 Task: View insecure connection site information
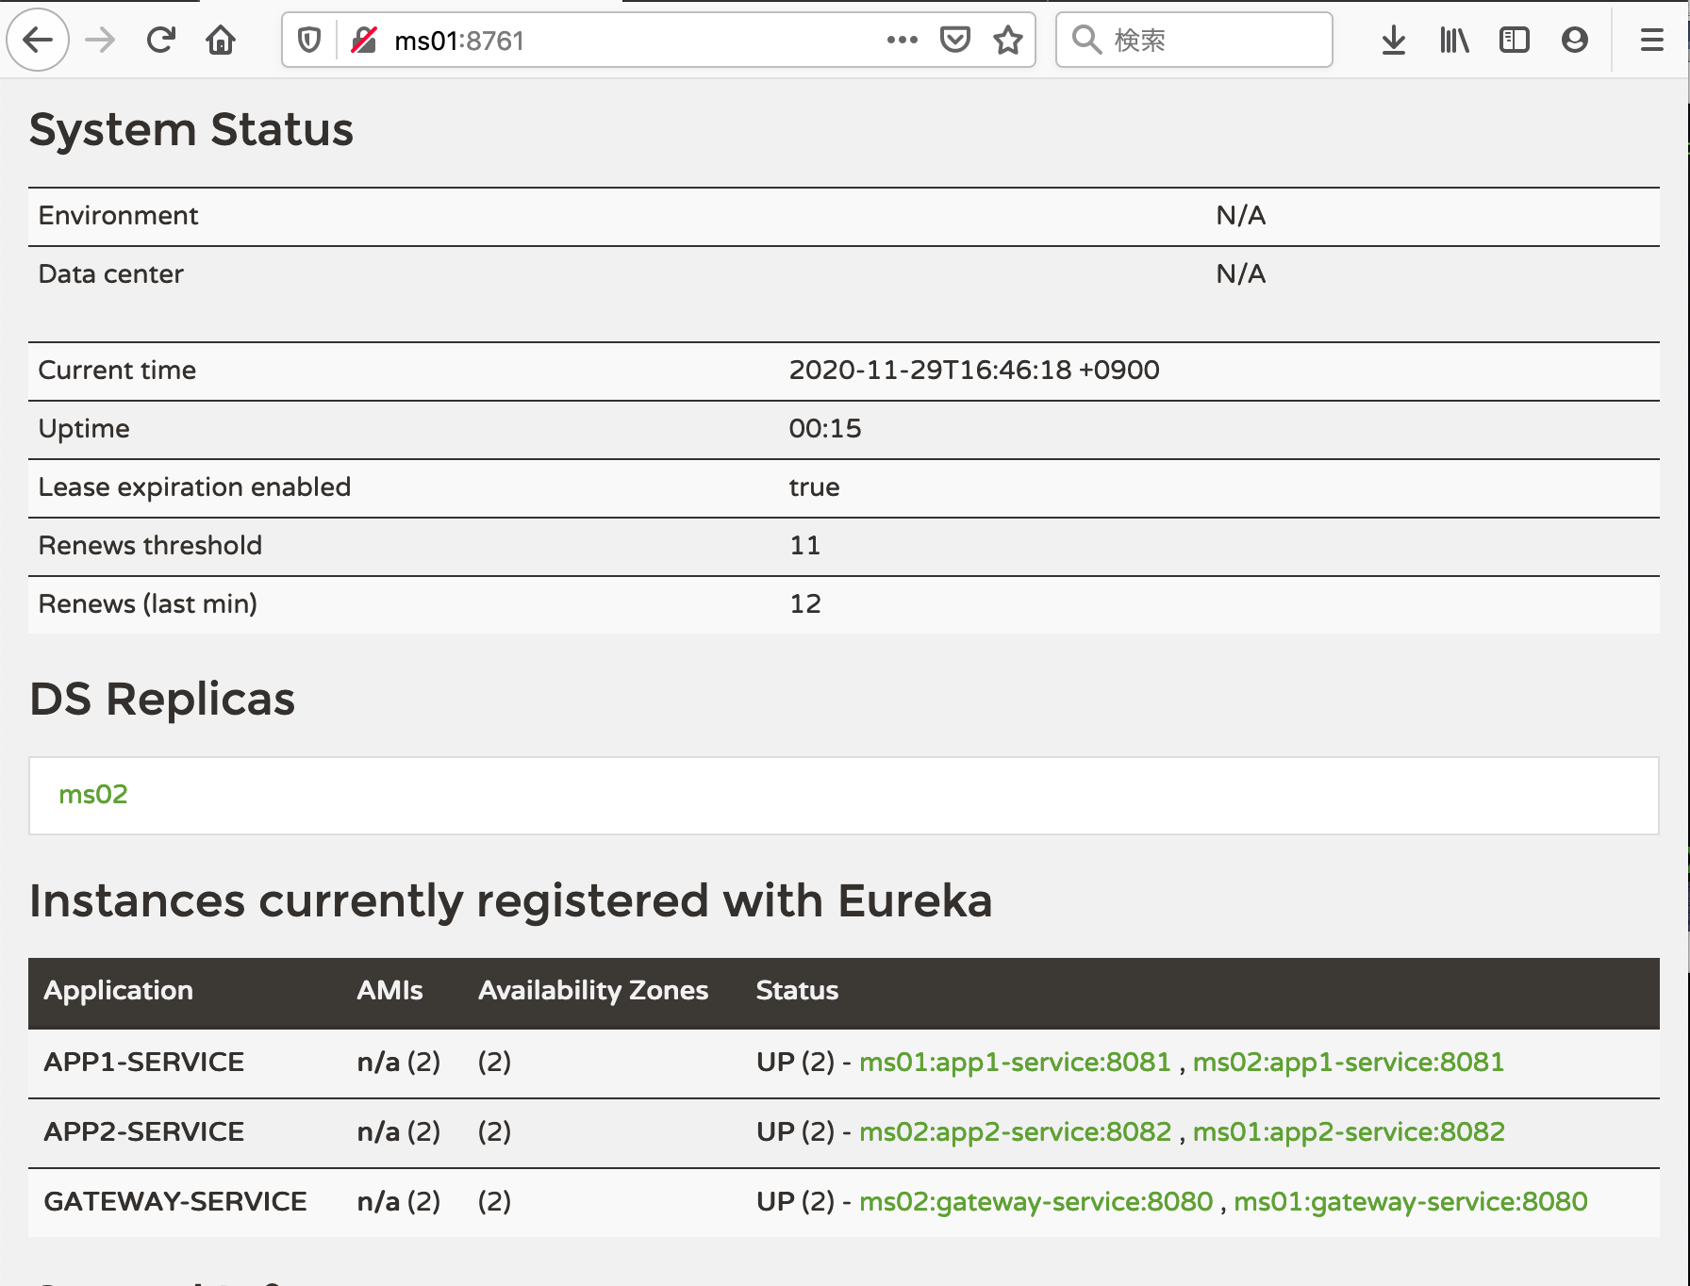[x=364, y=40]
